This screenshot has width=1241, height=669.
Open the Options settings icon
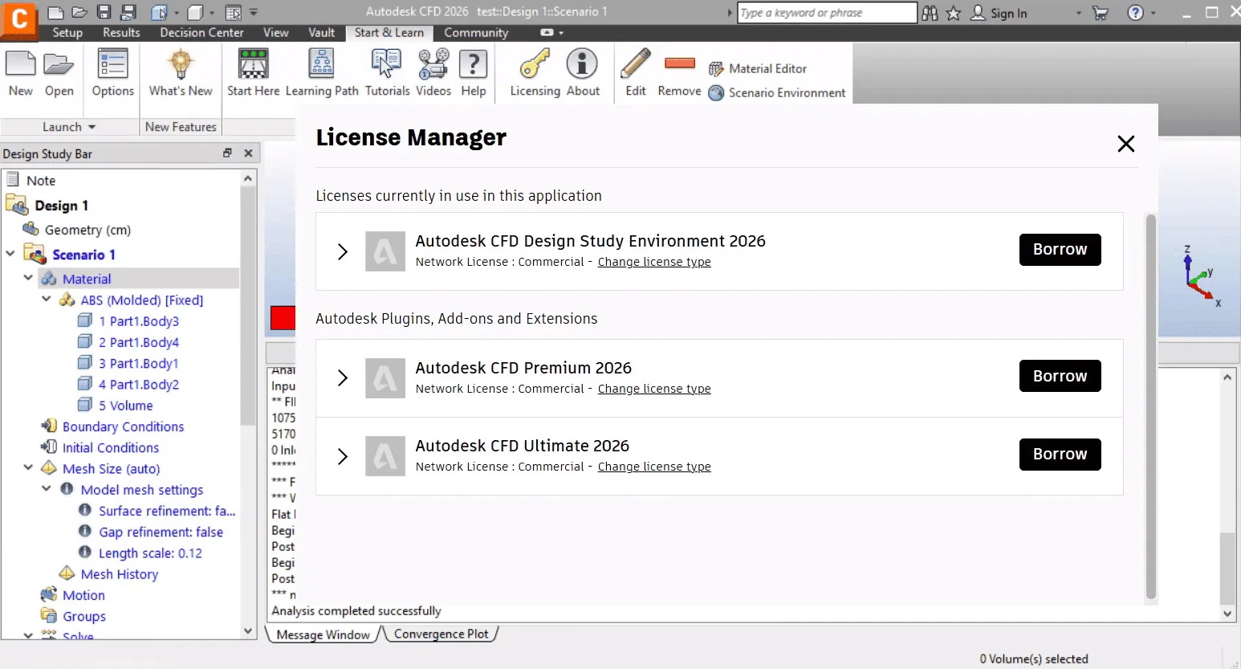point(112,64)
